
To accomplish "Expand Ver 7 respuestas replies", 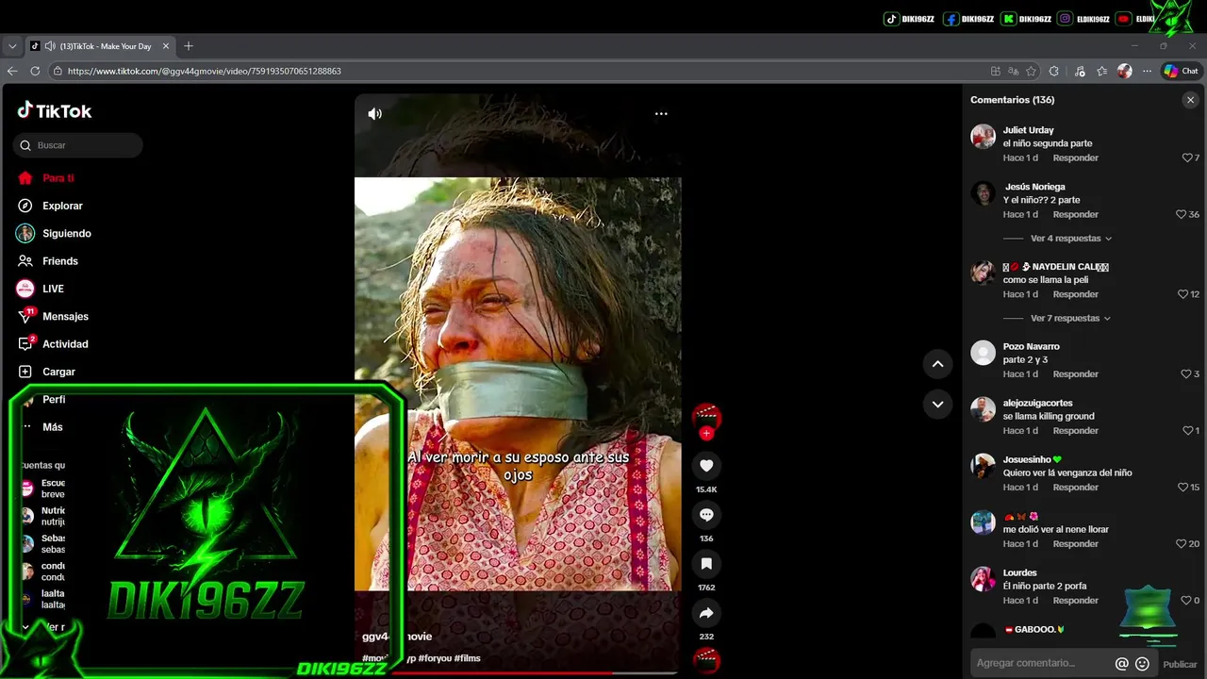I will point(1071,319).
